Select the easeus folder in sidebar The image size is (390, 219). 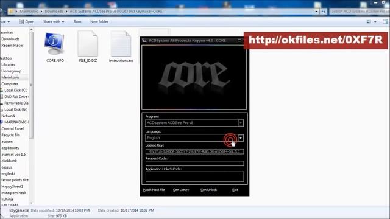coord(7,167)
